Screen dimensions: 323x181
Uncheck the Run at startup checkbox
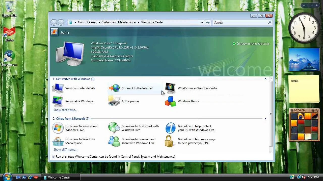[x=53, y=157]
